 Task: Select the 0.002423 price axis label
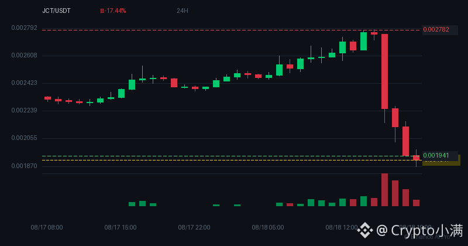tap(25, 83)
